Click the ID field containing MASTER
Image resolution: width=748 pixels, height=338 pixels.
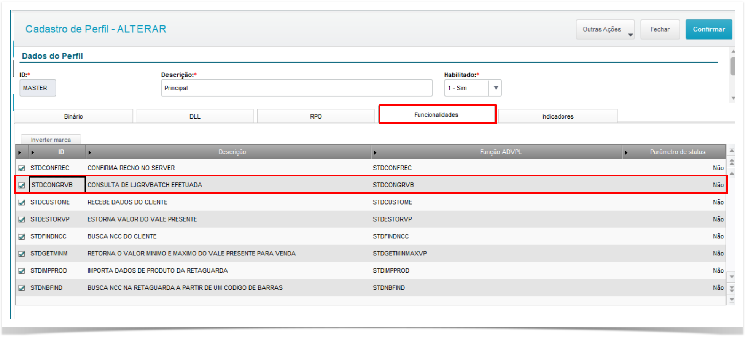tap(38, 88)
